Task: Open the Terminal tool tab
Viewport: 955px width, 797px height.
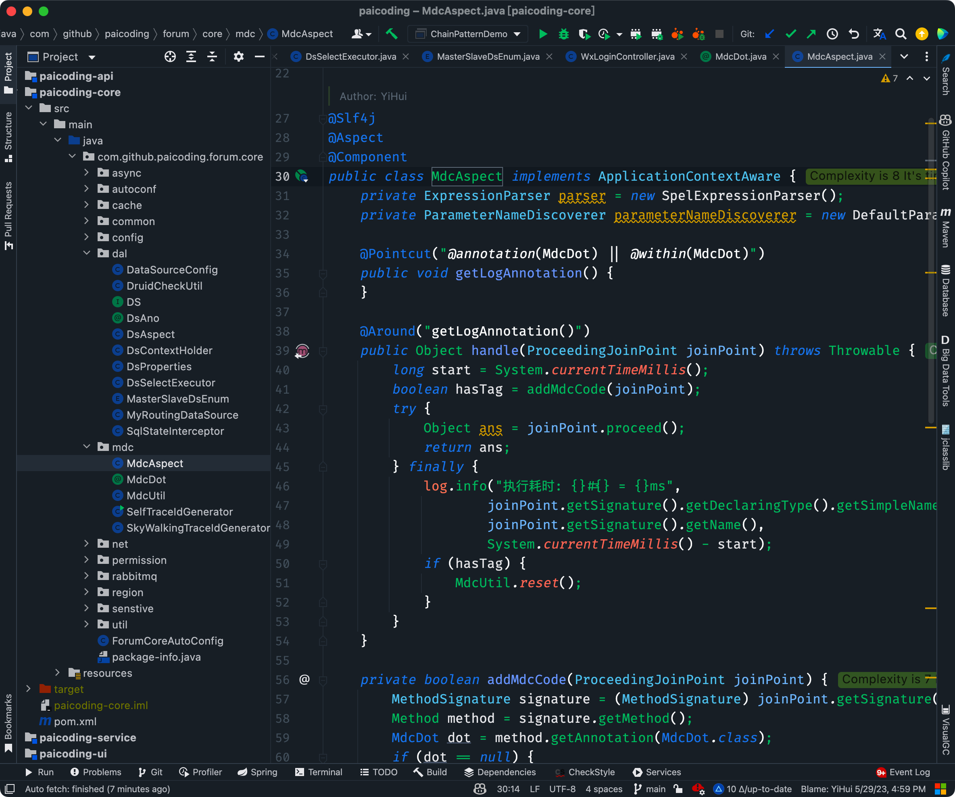Action: tap(319, 772)
